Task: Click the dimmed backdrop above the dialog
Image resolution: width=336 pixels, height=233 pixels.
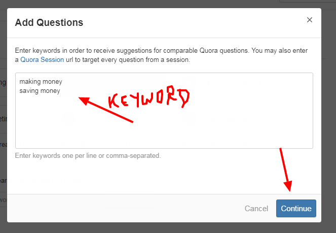Action: pos(167,4)
